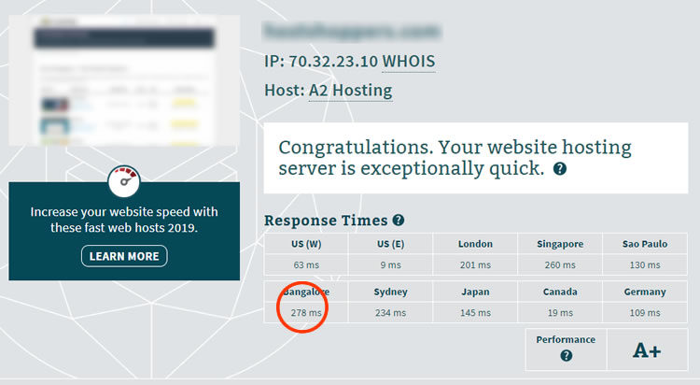Click the Canada column header
The image size is (700, 385).
(560, 292)
